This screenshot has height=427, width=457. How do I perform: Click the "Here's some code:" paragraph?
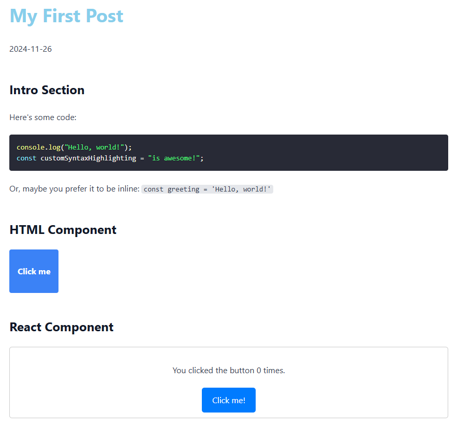click(43, 117)
